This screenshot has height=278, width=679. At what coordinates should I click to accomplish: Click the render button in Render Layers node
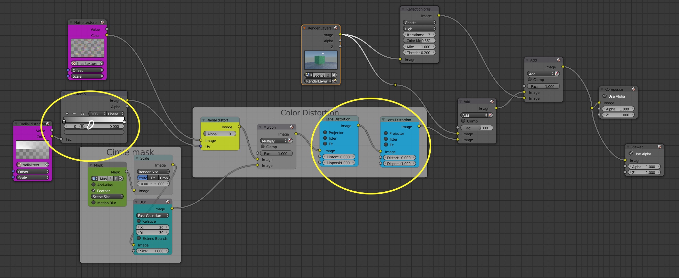pyautogui.click(x=334, y=81)
